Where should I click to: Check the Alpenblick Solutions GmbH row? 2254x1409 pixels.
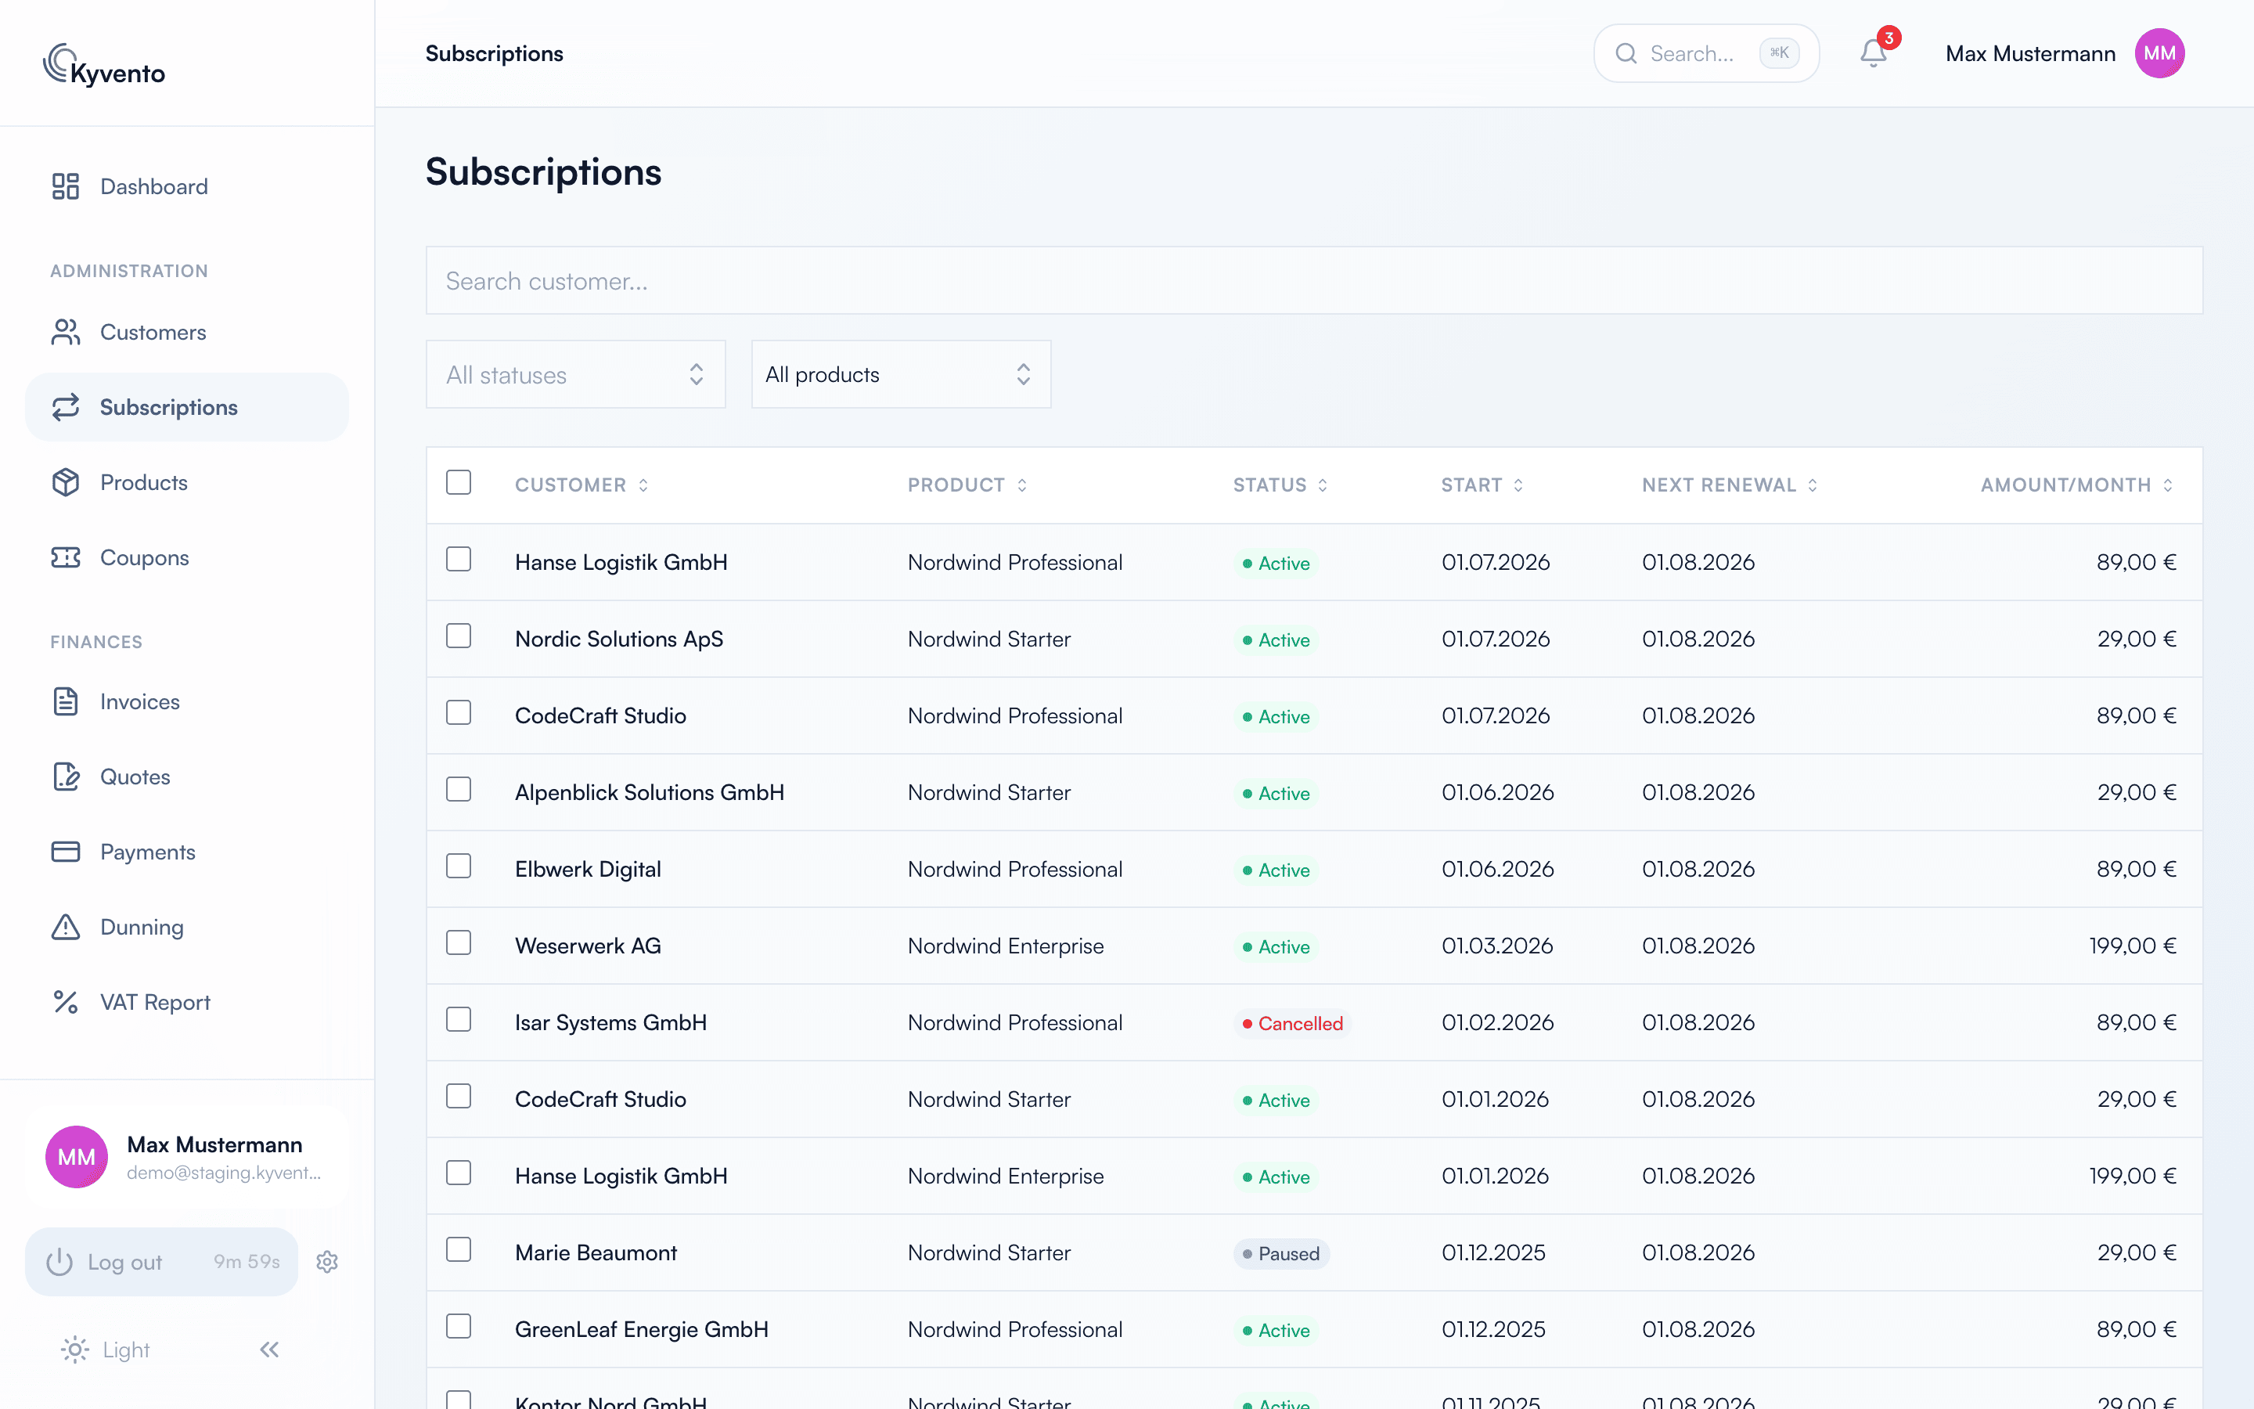click(459, 789)
